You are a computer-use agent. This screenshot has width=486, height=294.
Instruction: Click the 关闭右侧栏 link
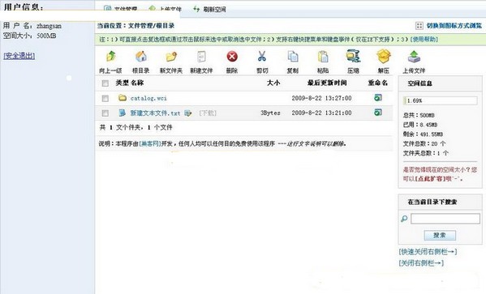pyautogui.click(x=421, y=263)
